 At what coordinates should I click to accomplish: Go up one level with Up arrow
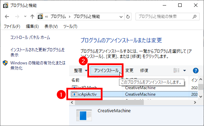point(32,17)
